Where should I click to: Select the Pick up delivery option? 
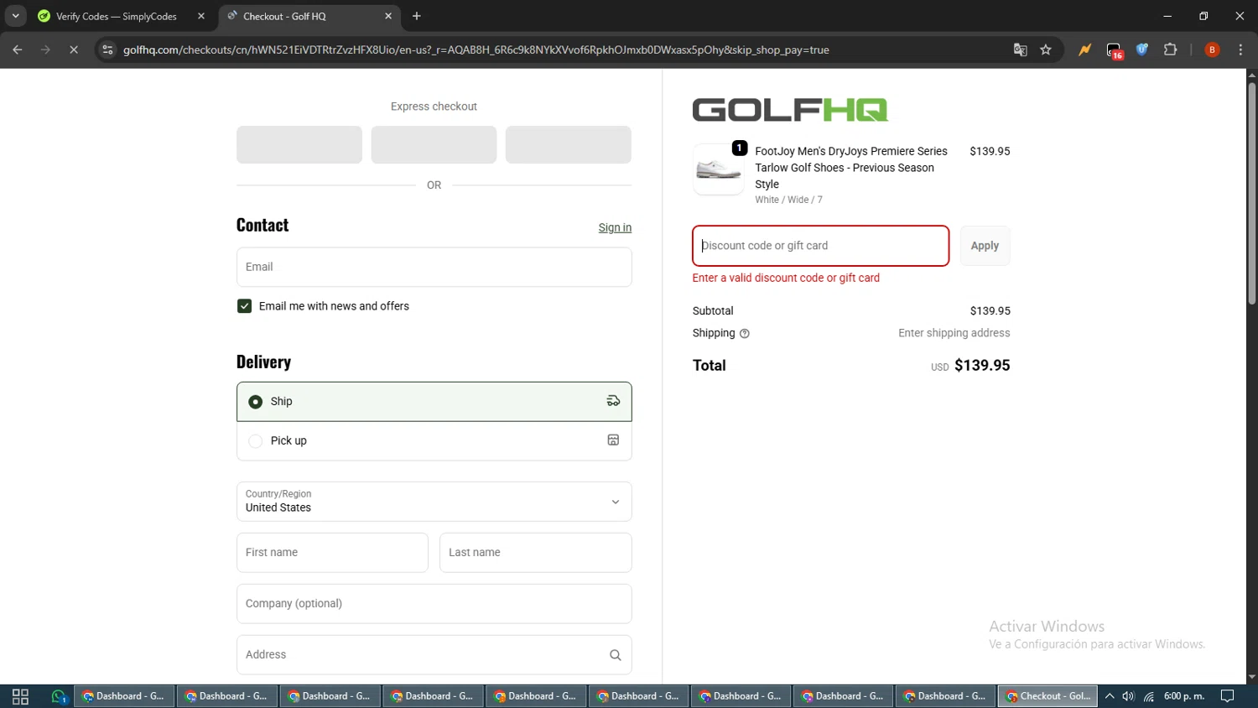point(434,441)
